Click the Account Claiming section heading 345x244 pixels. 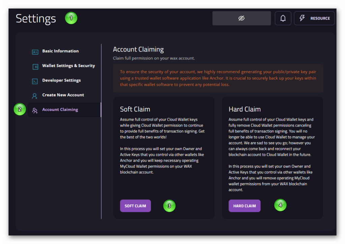click(x=138, y=49)
